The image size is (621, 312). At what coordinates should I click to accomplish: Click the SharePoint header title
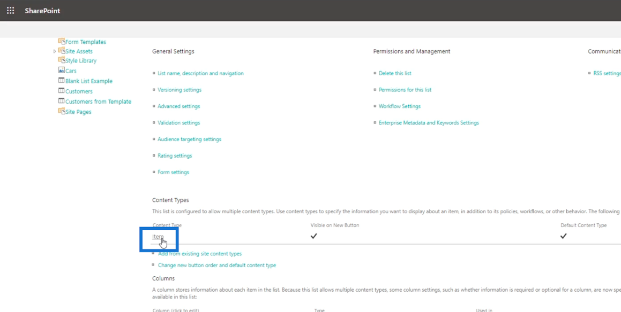[42, 11]
